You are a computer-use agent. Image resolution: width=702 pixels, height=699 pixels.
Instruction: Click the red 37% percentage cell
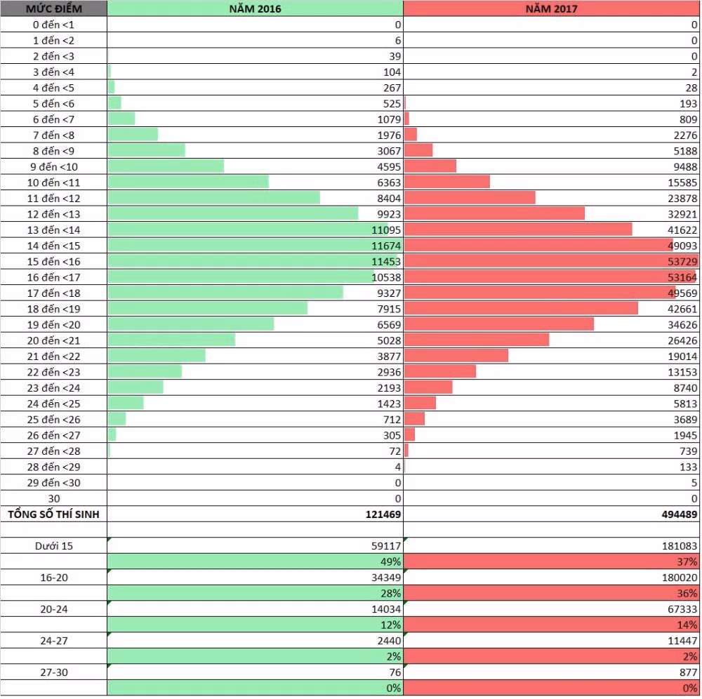tap(551, 561)
